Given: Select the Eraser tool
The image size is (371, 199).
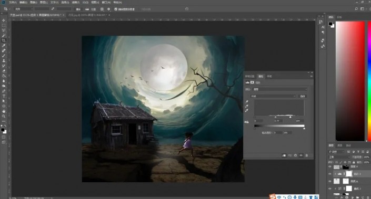Looking at the screenshot, I should pyautogui.click(x=4, y=71).
